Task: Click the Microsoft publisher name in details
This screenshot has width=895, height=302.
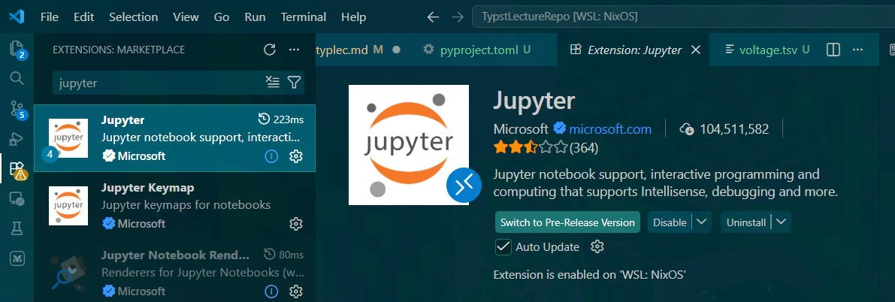Action: coord(521,129)
